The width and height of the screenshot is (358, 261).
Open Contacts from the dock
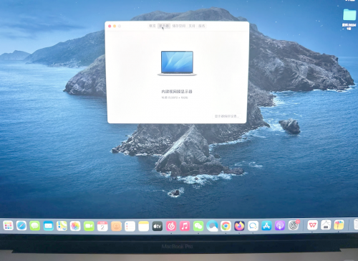click(x=116, y=226)
